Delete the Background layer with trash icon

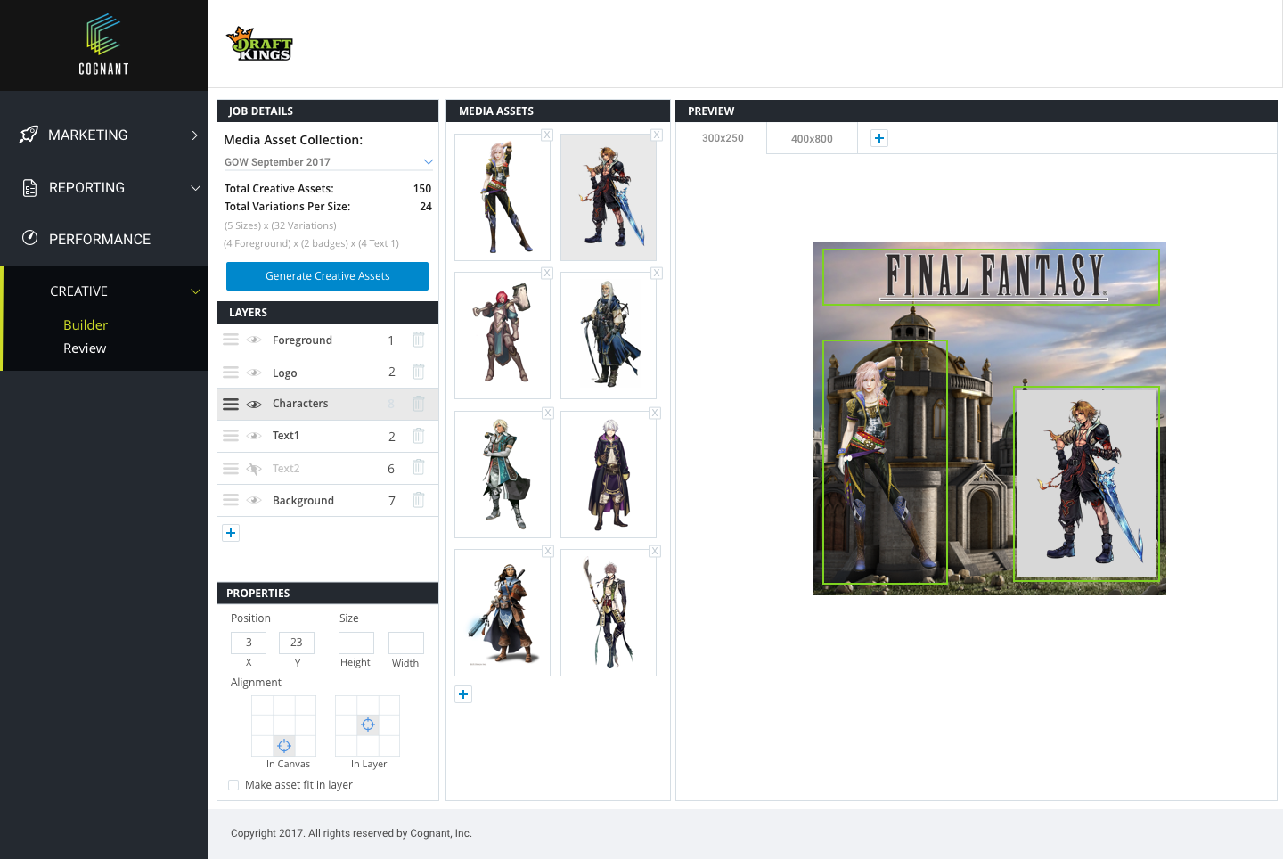coord(419,500)
